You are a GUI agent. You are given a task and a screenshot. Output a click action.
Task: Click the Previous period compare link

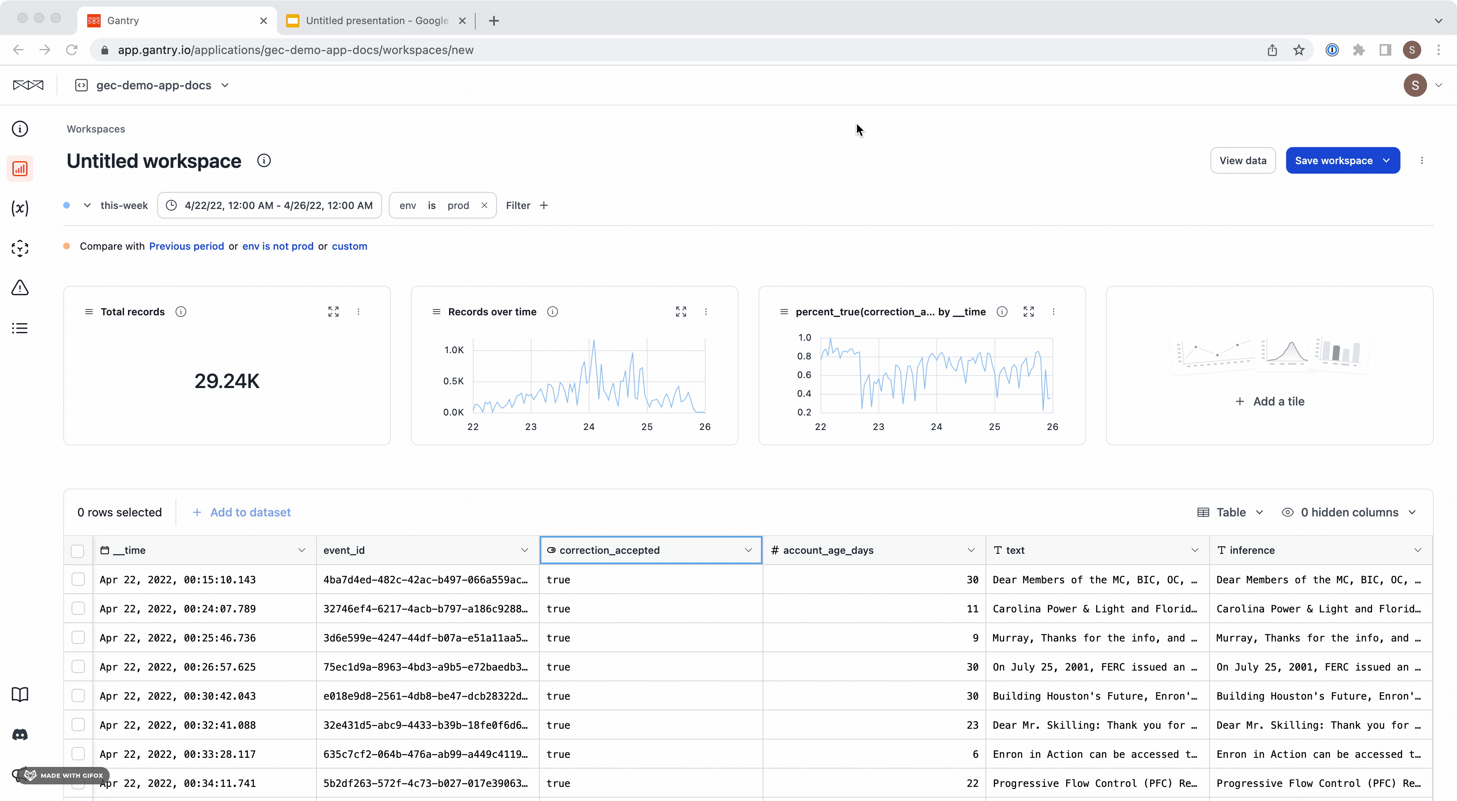[186, 246]
